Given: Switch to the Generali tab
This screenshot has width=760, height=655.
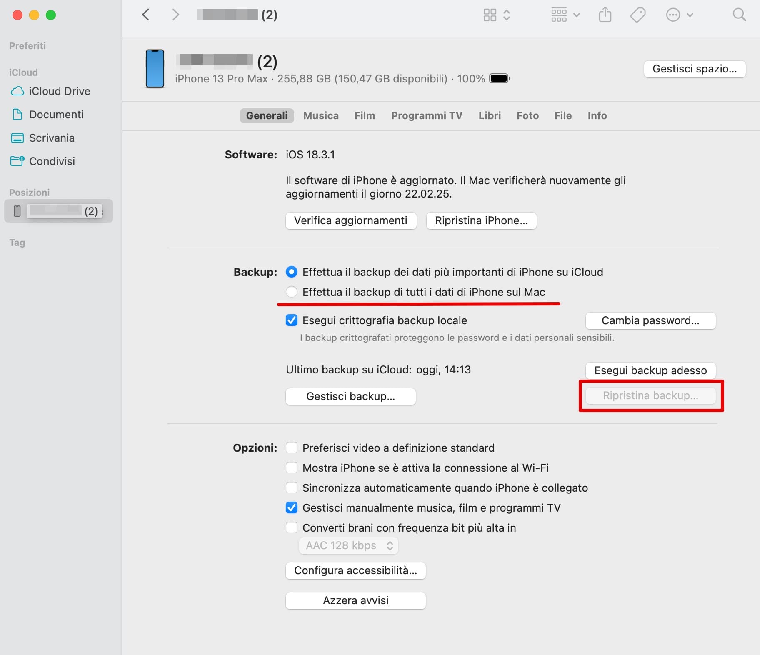Looking at the screenshot, I should click(267, 115).
